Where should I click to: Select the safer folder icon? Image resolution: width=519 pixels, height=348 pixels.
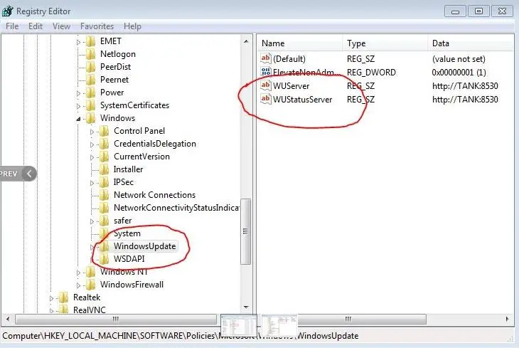pos(105,221)
